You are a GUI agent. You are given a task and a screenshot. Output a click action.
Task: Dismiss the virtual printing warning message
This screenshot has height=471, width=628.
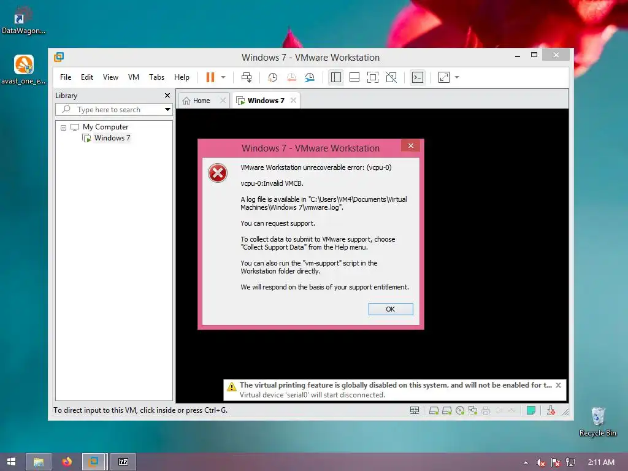point(558,385)
